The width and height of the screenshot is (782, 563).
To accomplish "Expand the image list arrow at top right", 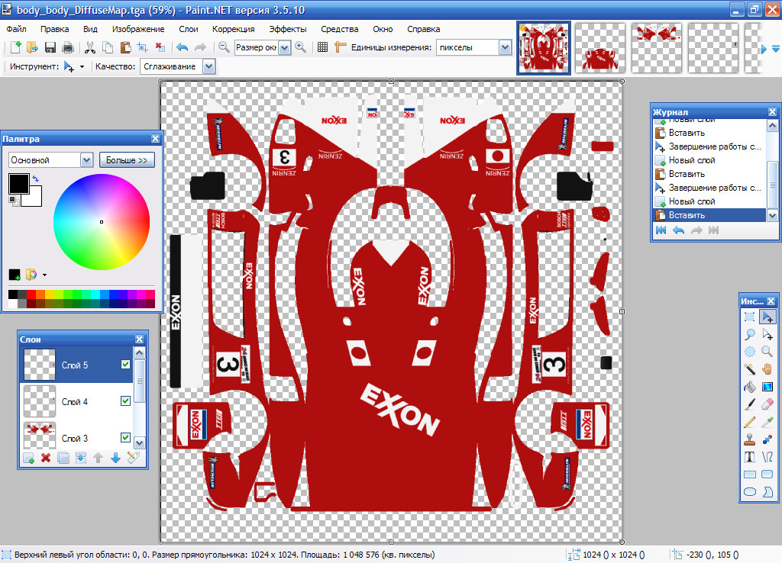I will click(x=776, y=49).
